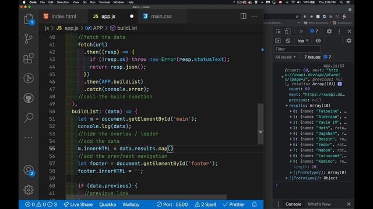Click the 7 Issues link in the console
The height and width of the screenshot is (209, 373).
pyautogui.click(x=318, y=57)
